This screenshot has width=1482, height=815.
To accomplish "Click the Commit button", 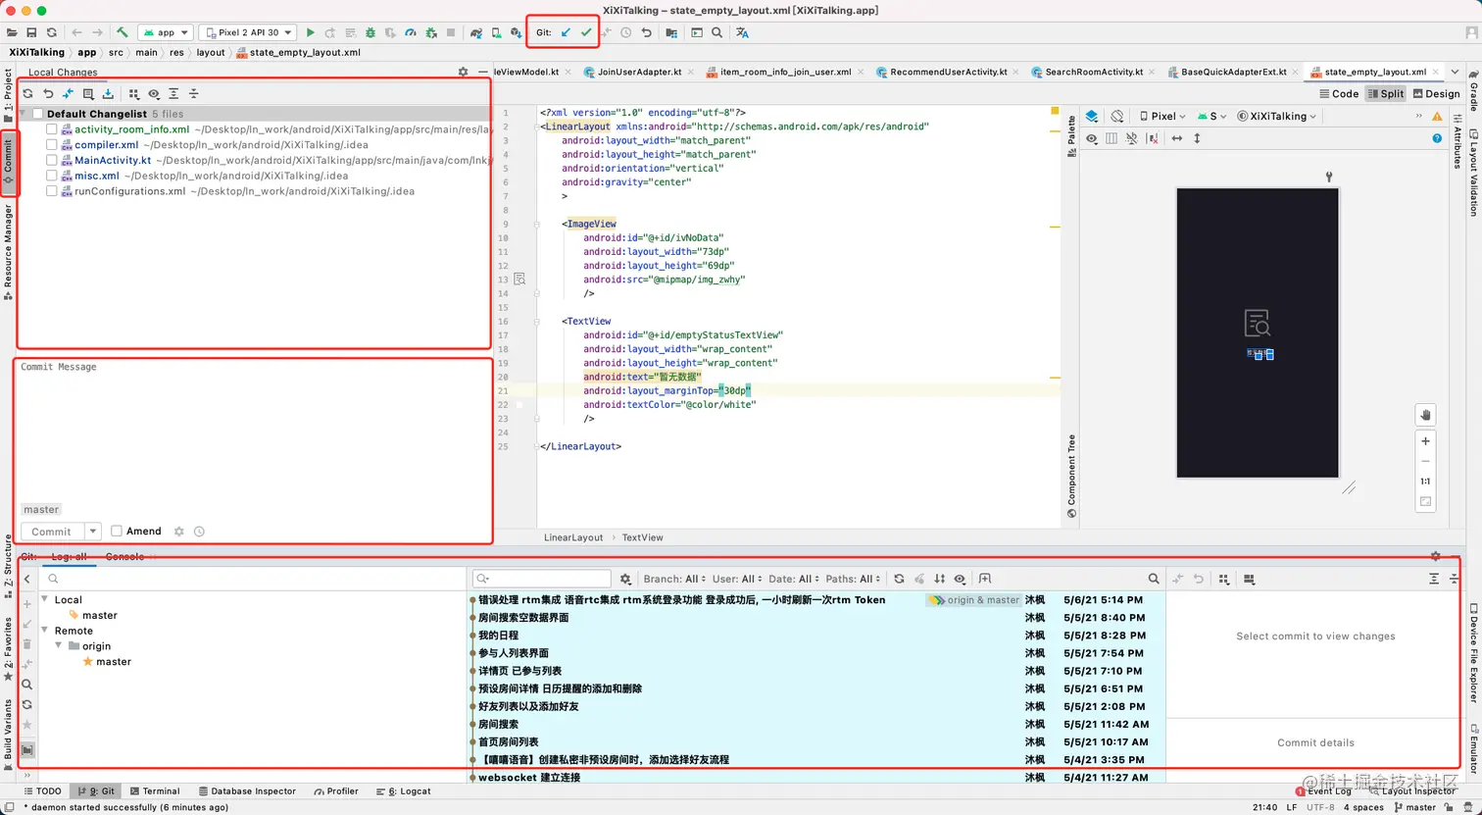I will [x=52, y=532].
